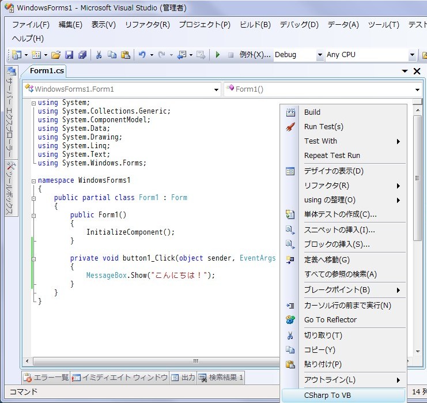Click the Open File folder icon
The image size is (427, 403).
pyautogui.click(x=56, y=55)
